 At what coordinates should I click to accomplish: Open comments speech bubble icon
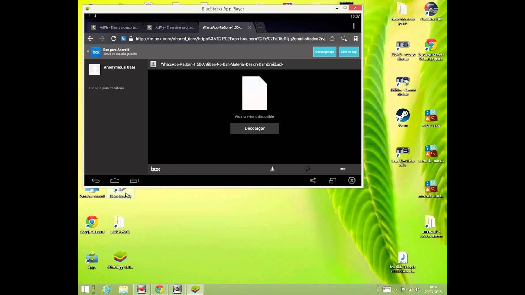pyautogui.click(x=308, y=169)
